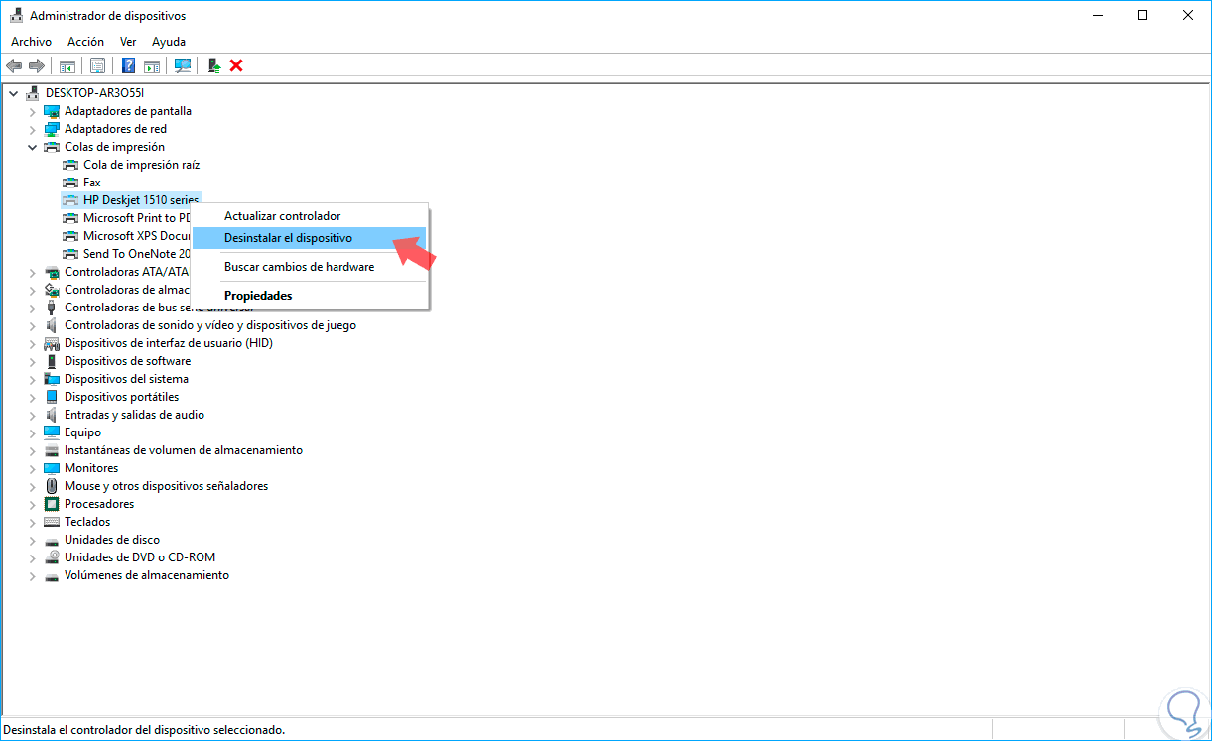Click the Unidades de DVD o CD-ROM icon

[52, 557]
